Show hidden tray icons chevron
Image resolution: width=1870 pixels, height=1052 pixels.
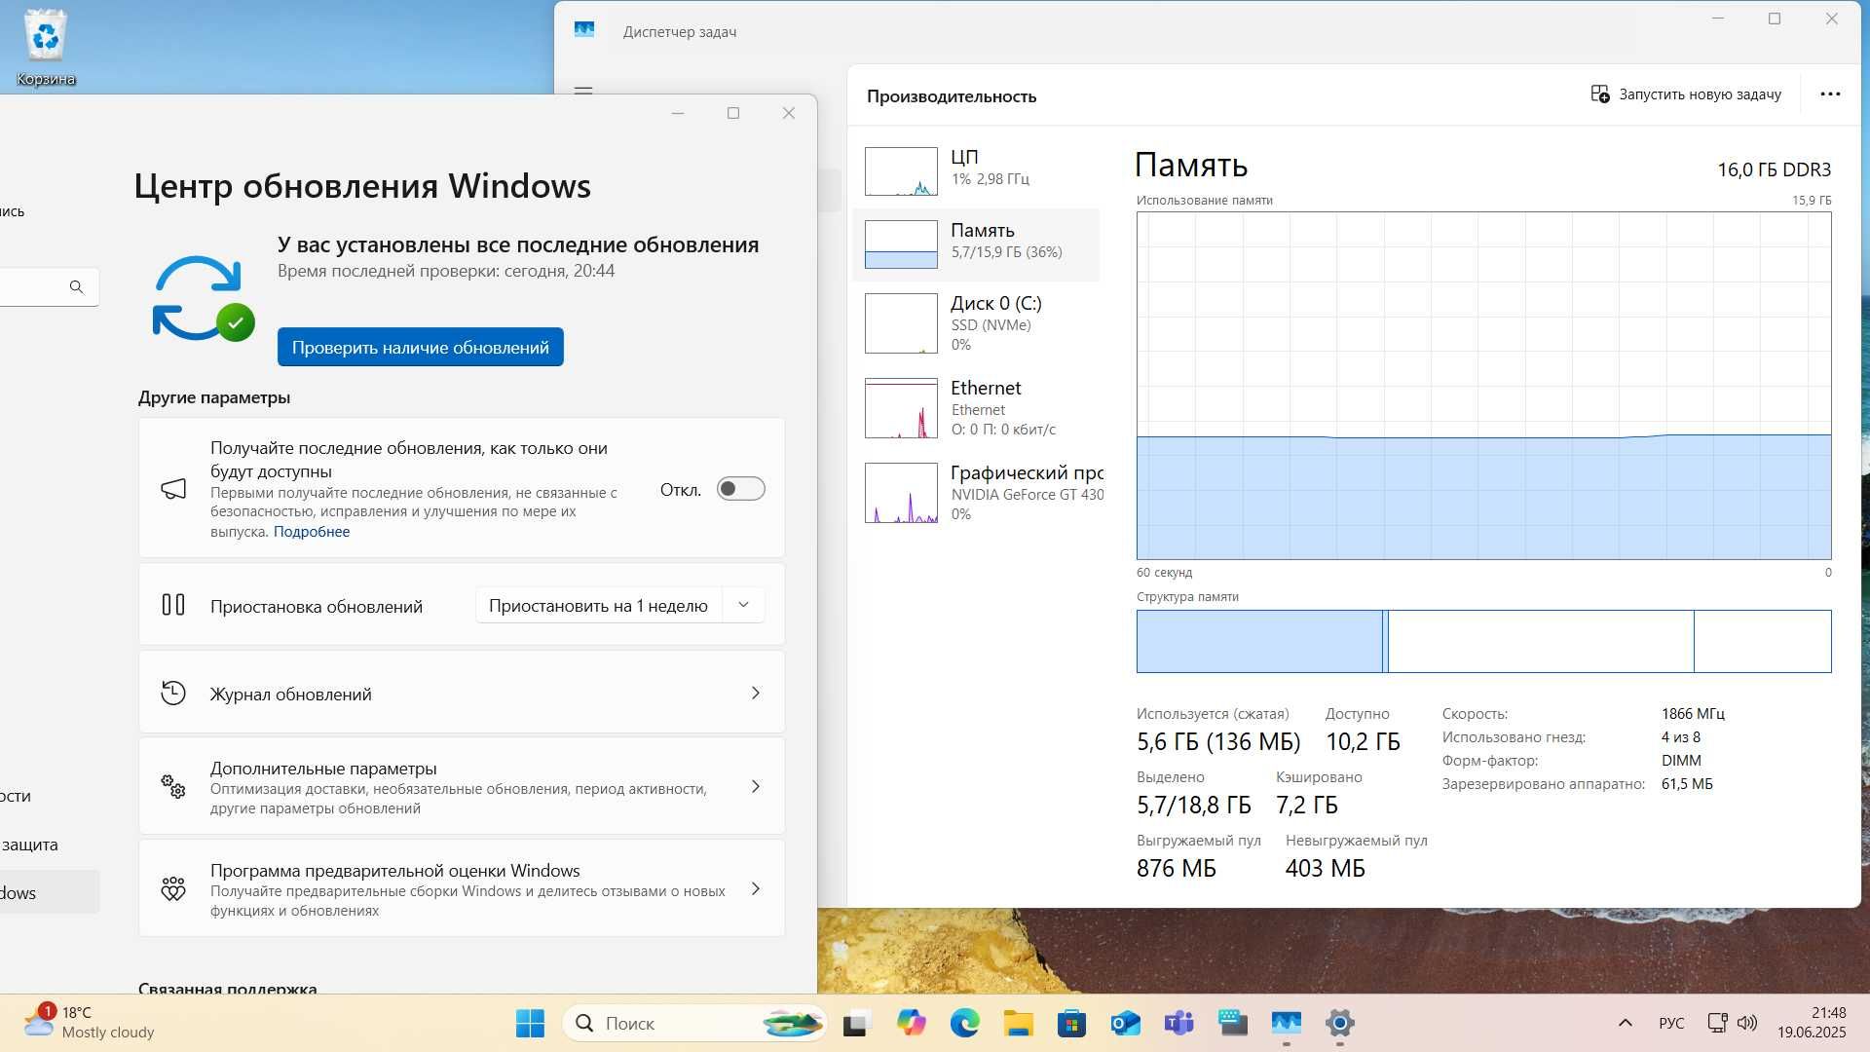coord(1625,1023)
